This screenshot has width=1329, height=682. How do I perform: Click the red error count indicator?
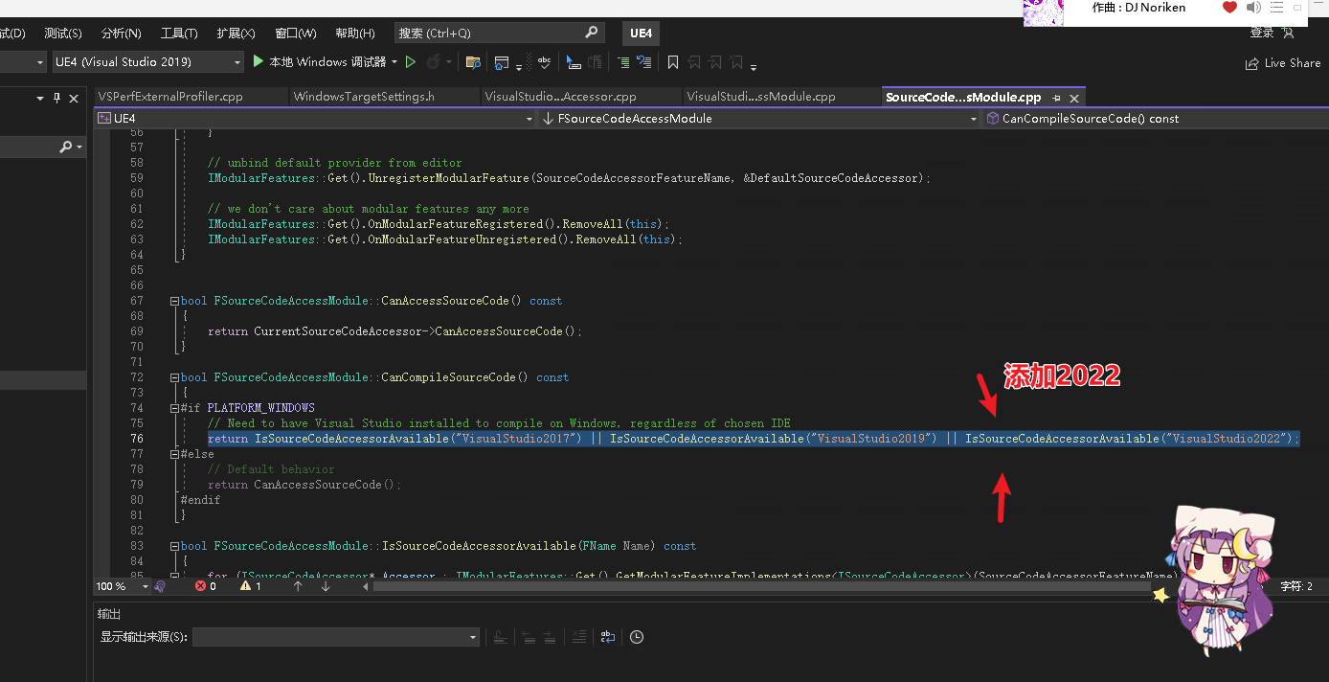206,586
